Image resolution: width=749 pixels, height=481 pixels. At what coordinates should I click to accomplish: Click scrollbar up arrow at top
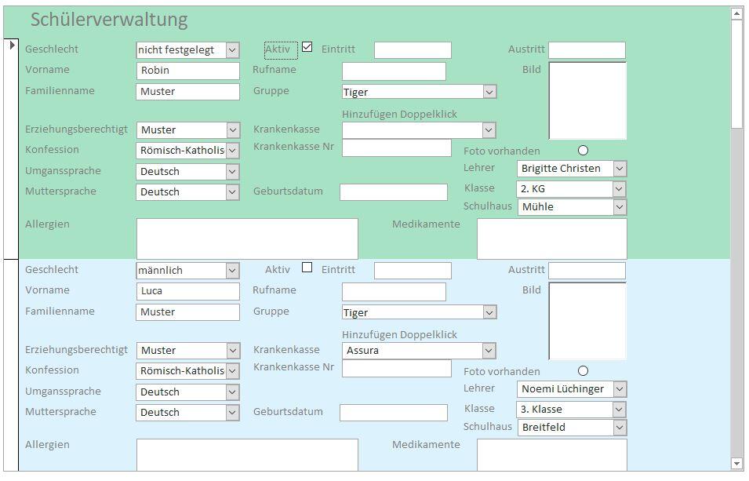736,13
